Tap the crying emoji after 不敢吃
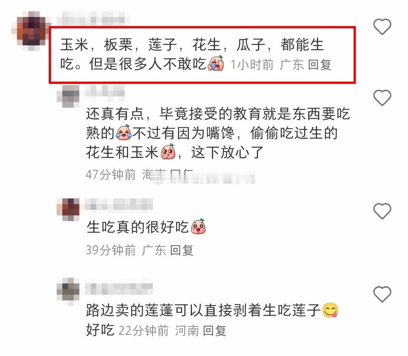Image resolution: width=408 pixels, height=356 pixels. (216, 63)
